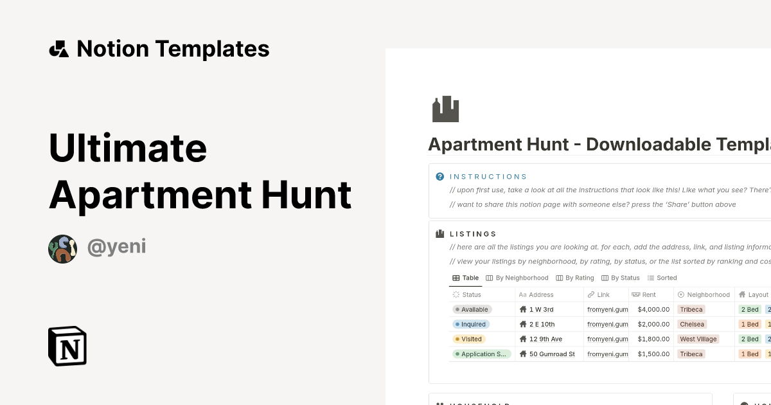Screen dimensions: 771x405
Task: Open the fromyeni.gum link for 2 E 10th
Action: point(607,324)
